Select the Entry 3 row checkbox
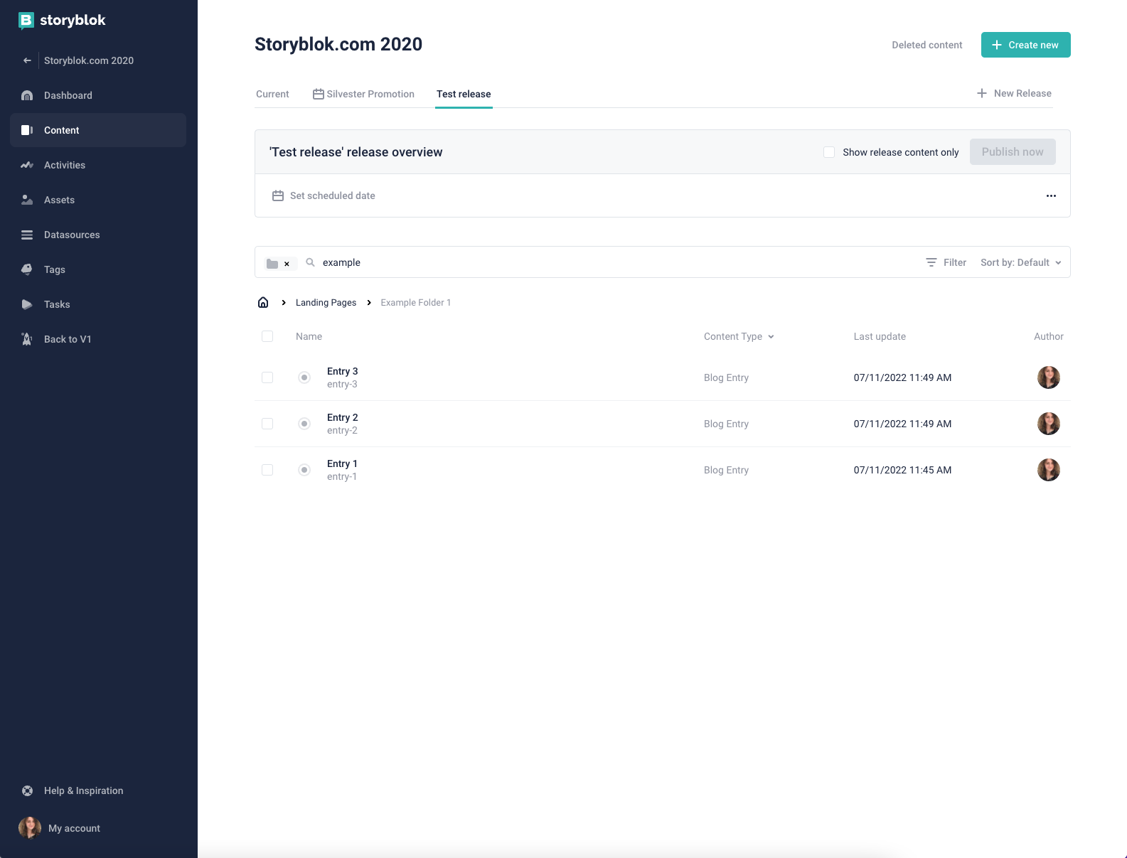 267,377
